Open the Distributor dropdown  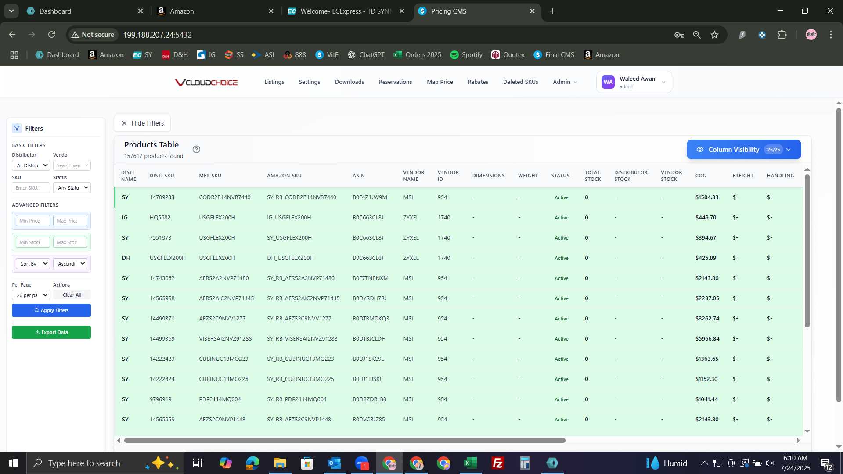click(x=31, y=165)
